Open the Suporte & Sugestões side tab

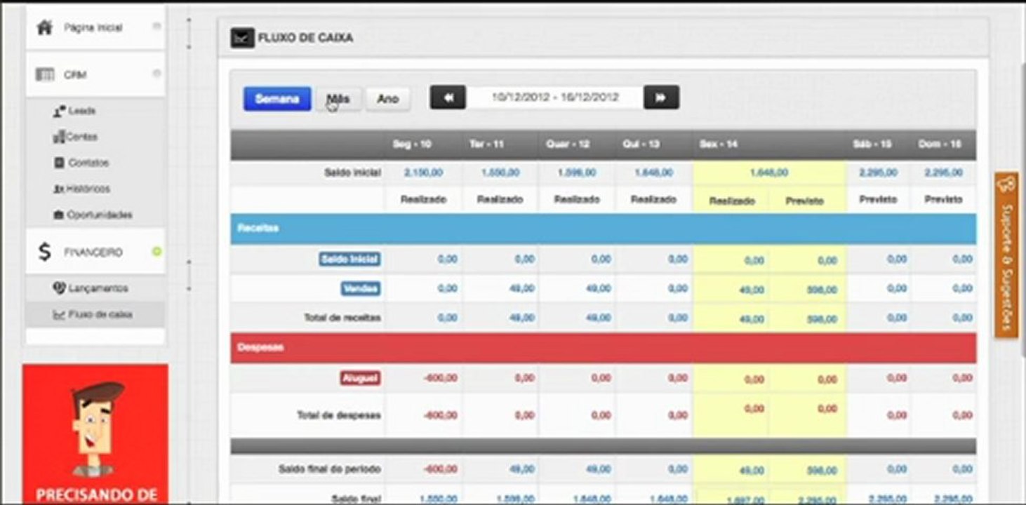pos(1006,255)
